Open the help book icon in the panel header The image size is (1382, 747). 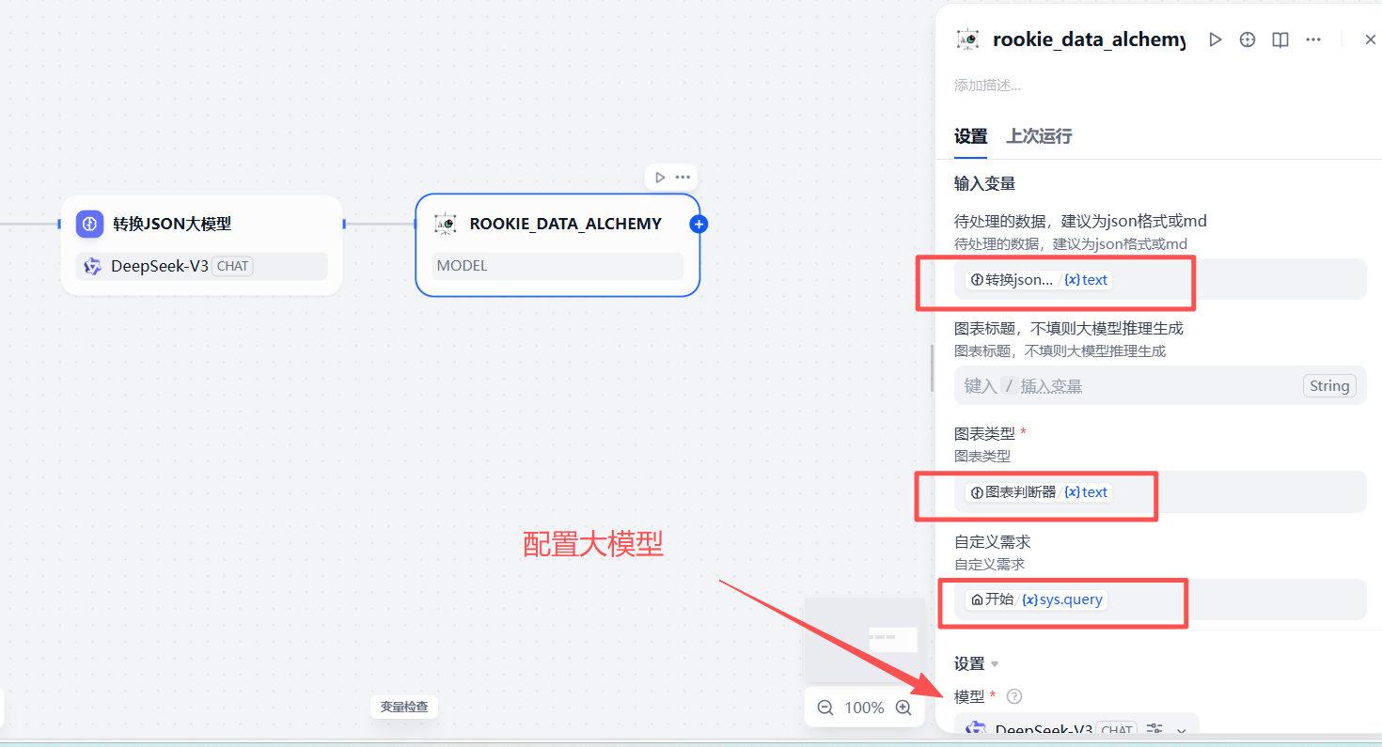[1280, 39]
